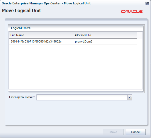Open the Library to move dropdown arrow
This screenshot has width=151, height=138.
[130, 97]
